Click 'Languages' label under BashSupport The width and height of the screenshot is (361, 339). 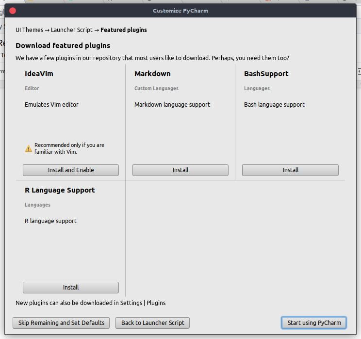257,88
